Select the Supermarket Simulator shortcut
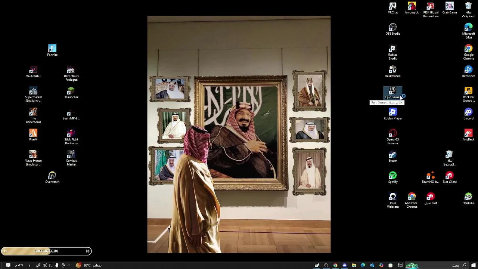 (33, 95)
